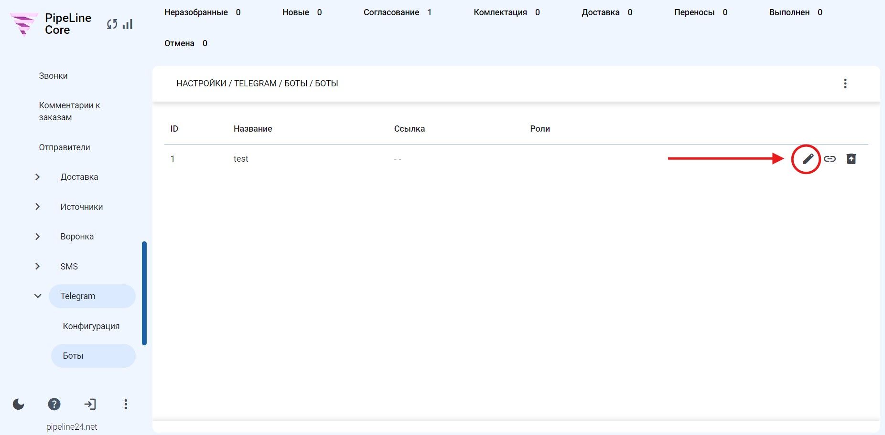
Task: Open the SMS sidebar label
Action: [69, 267]
